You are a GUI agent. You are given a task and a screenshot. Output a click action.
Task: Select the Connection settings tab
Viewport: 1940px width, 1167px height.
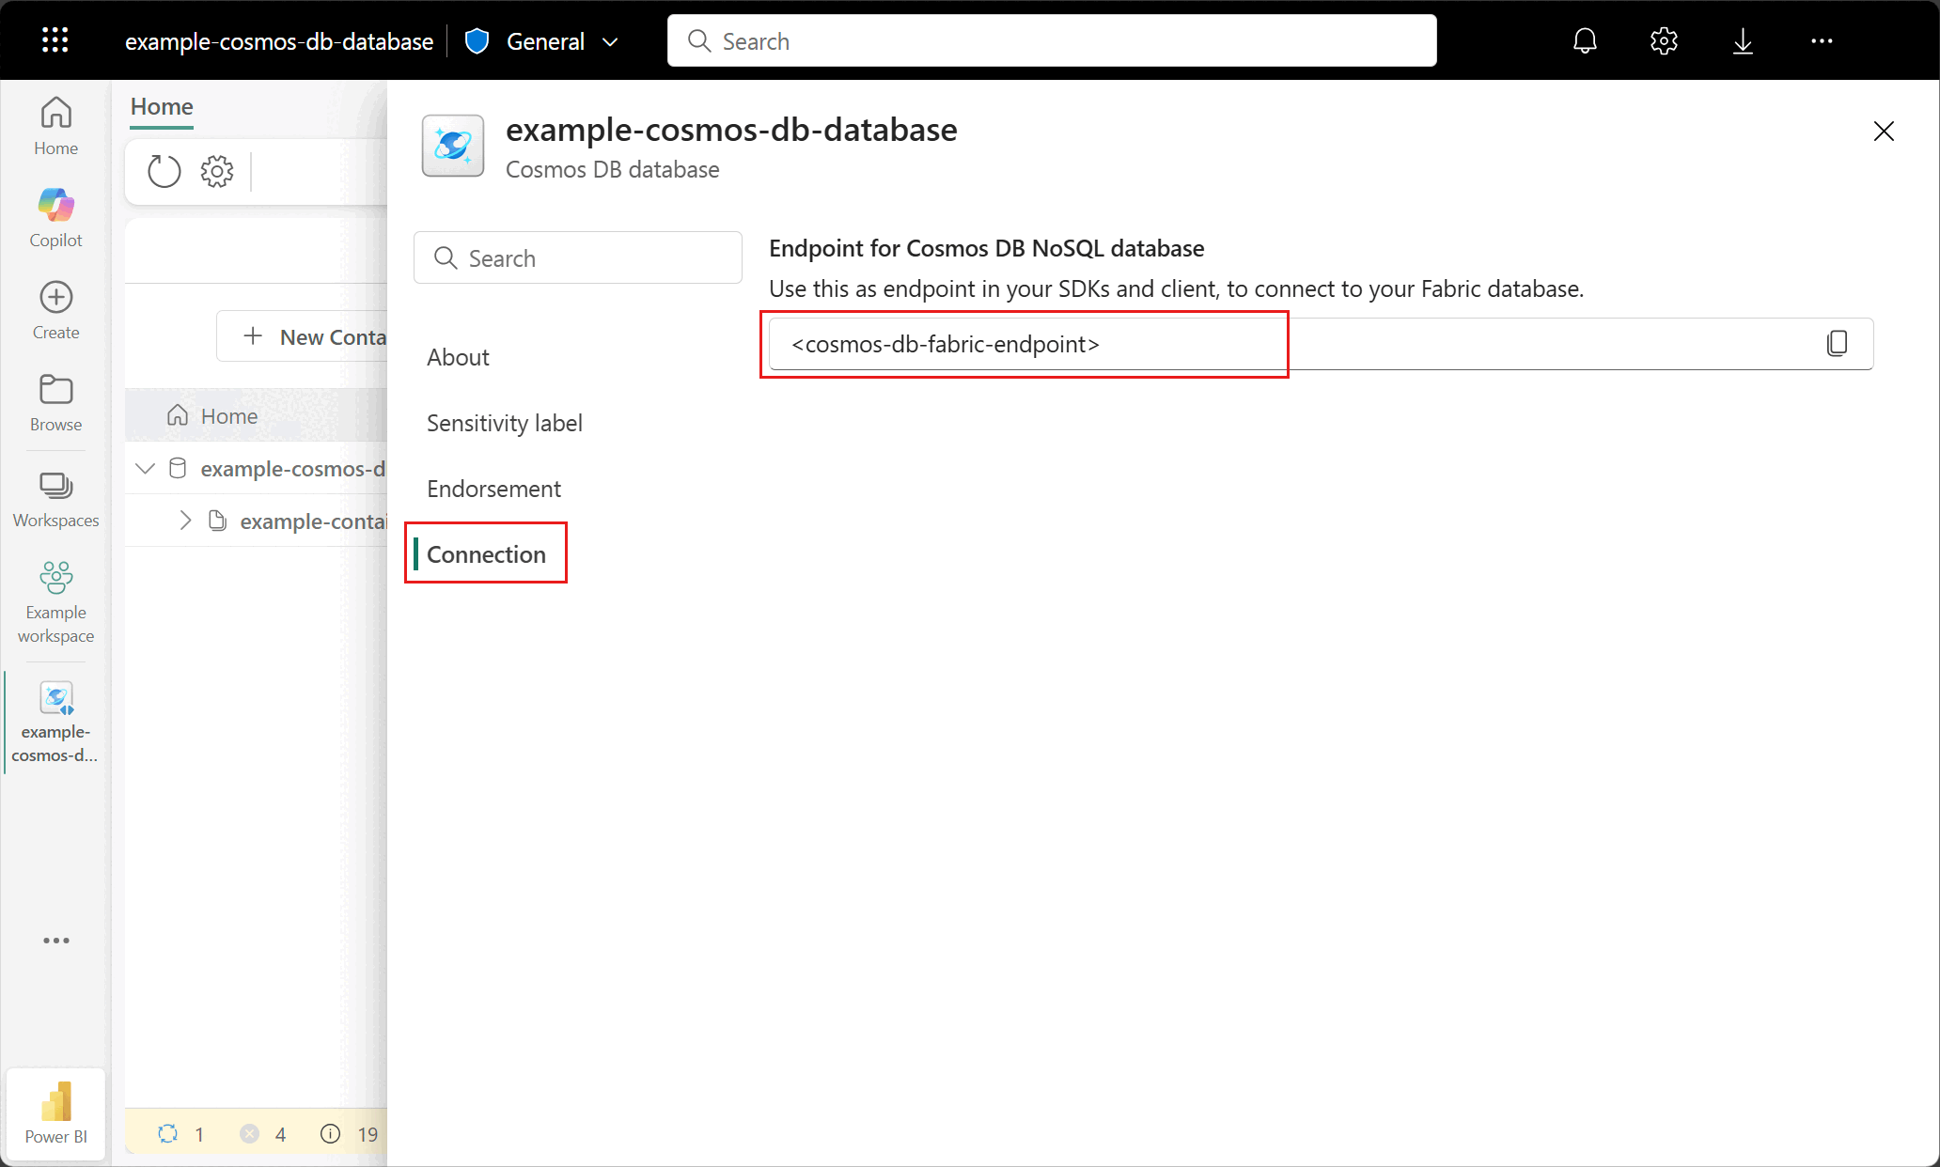coord(486,554)
